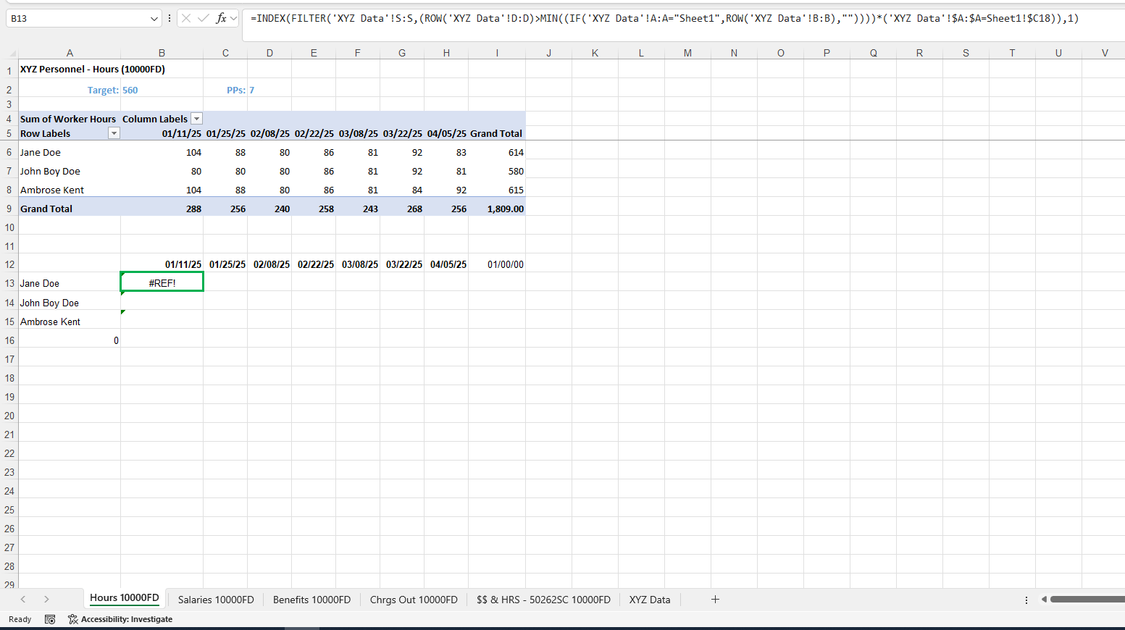Select the column I header
The width and height of the screenshot is (1125, 630).
coord(497,53)
